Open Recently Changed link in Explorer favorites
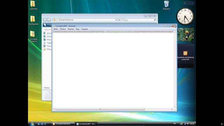 coord(48,43)
